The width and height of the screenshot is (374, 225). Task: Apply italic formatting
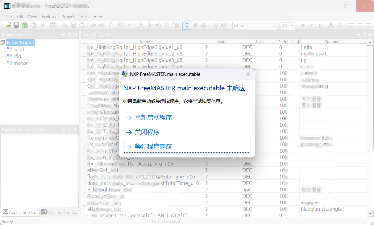pyautogui.click(x=311, y=26)
